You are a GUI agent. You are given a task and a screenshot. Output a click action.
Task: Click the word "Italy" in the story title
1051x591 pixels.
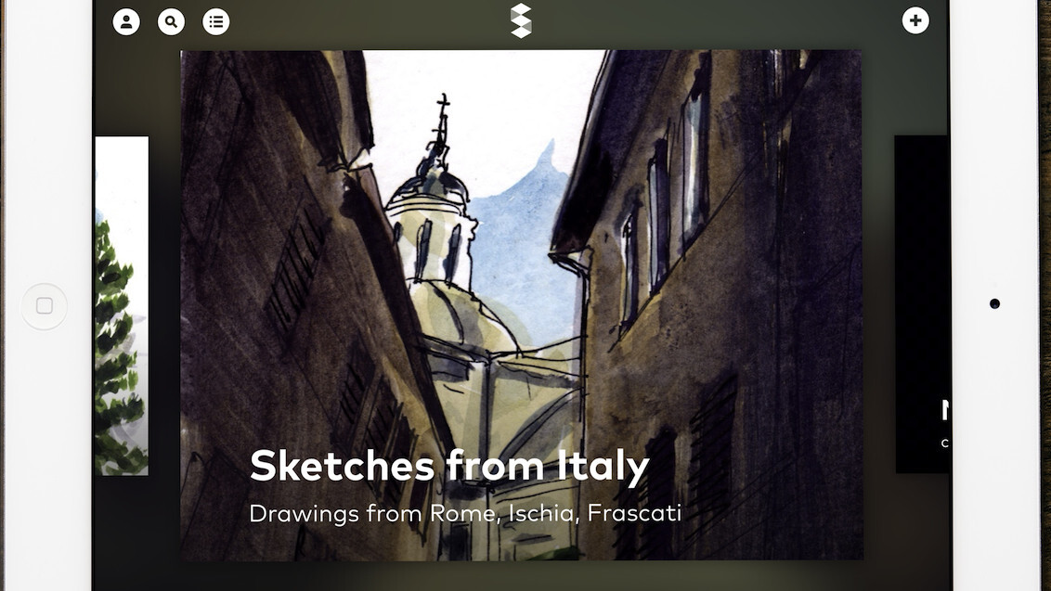[603, 466]
